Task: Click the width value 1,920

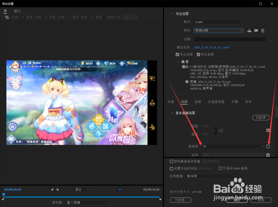Action: pyautogui.click(x=205, y=126)
